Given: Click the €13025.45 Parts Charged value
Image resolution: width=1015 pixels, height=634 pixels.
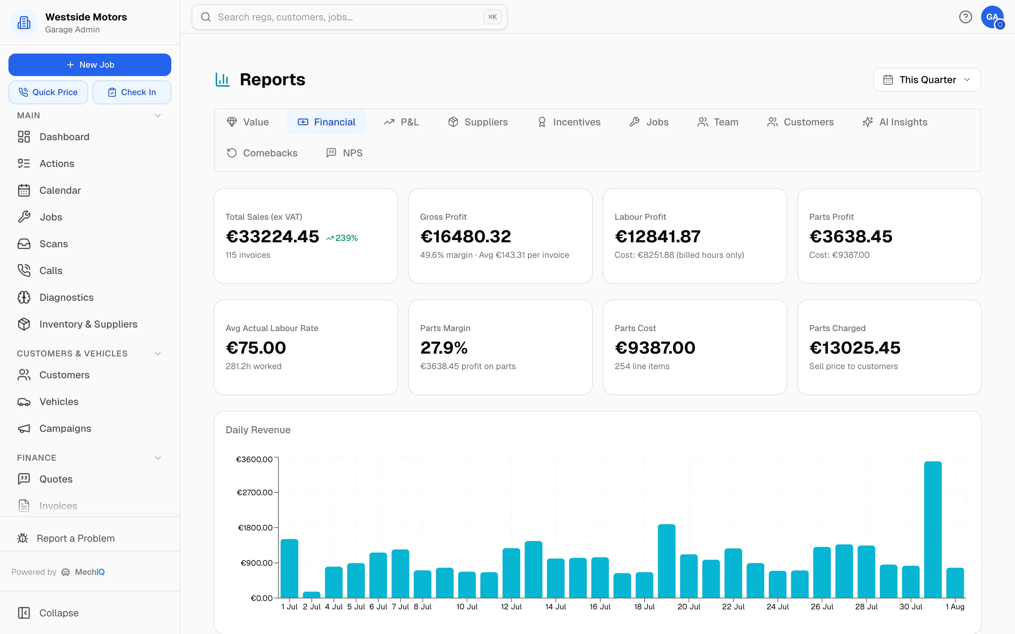Looking at the screenshot, I should (x=855, y=348).
